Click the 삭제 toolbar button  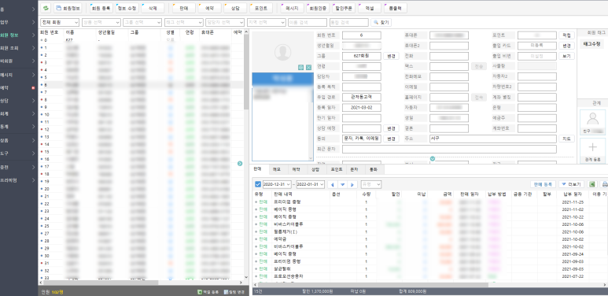coord(153,8)
